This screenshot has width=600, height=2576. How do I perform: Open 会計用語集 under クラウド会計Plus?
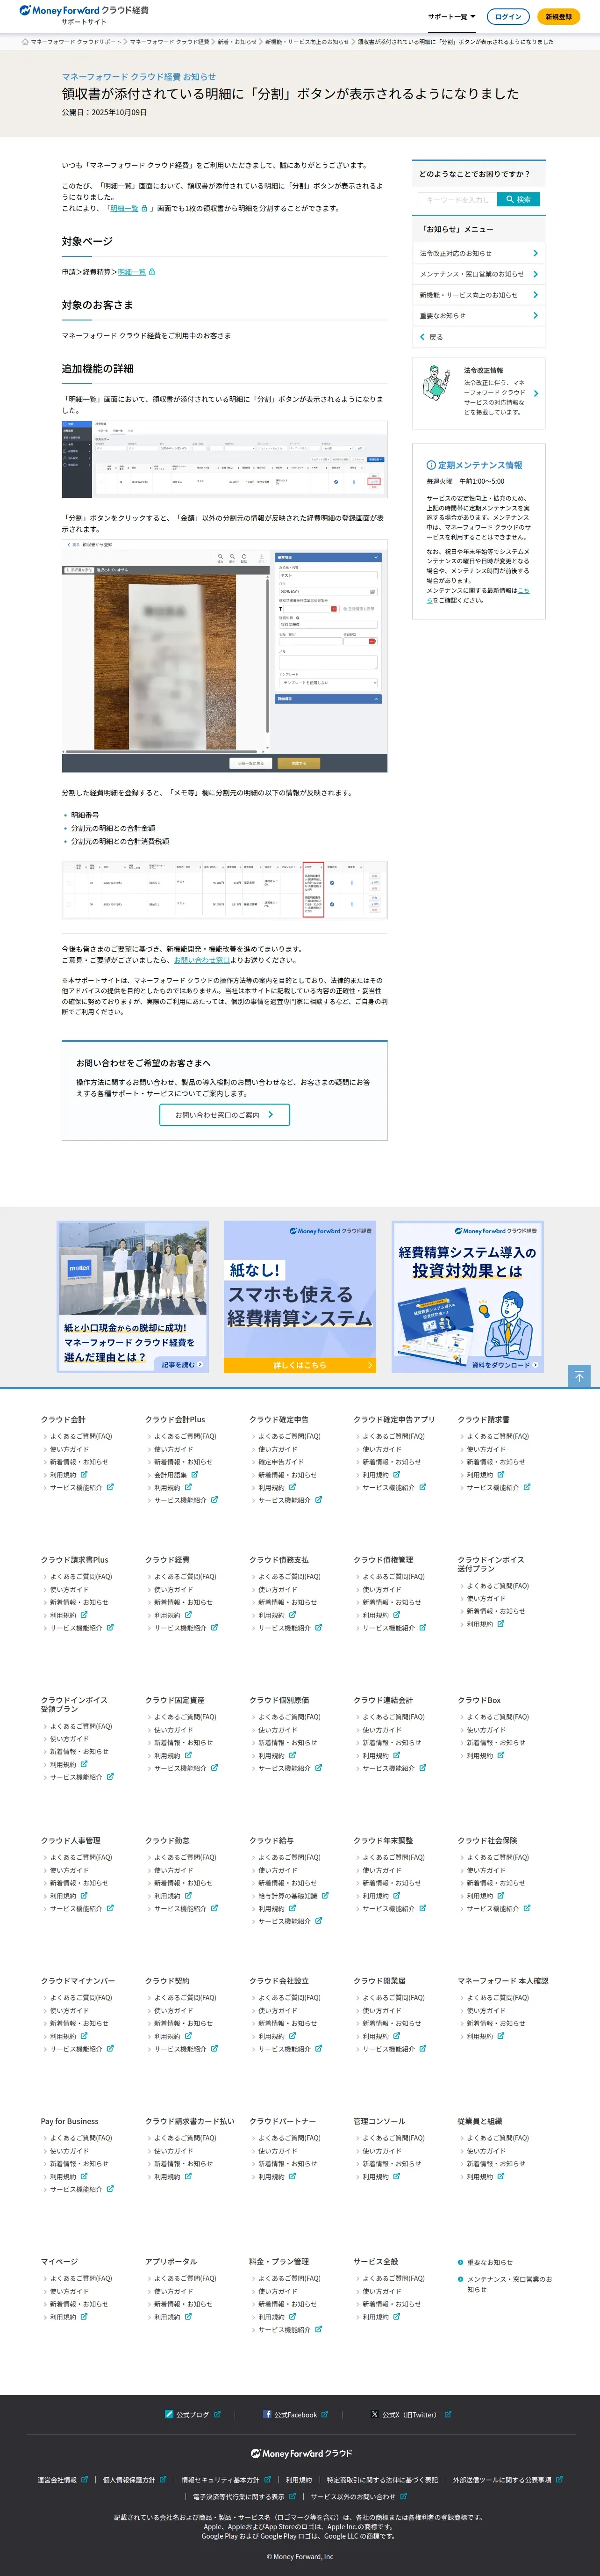(170, 1475)
